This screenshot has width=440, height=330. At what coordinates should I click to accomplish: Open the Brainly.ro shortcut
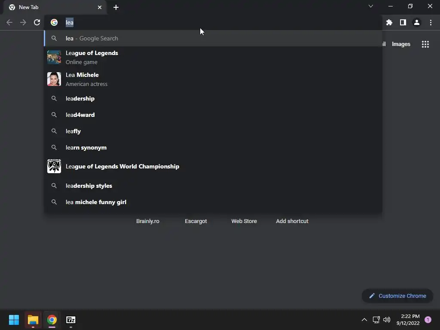tap(148, 221)
